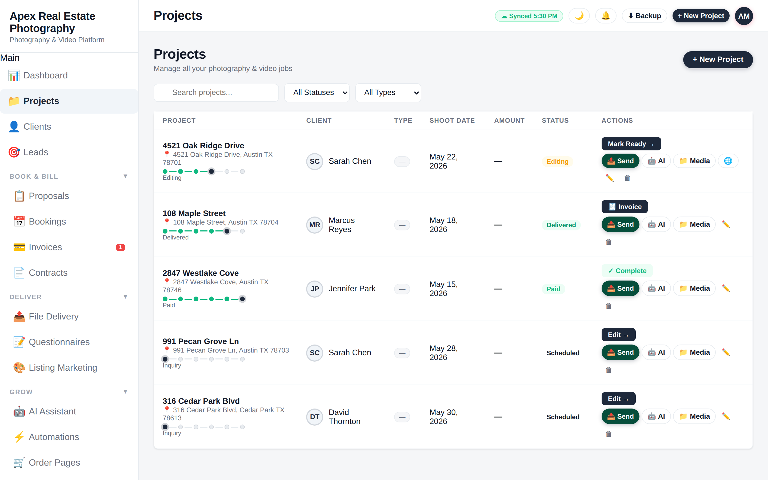This screenshot has width=768, height=480.
Task: Open Media for 991 Pecan Grove Ln
Action: pyautogui.click(x=694, y=352)
